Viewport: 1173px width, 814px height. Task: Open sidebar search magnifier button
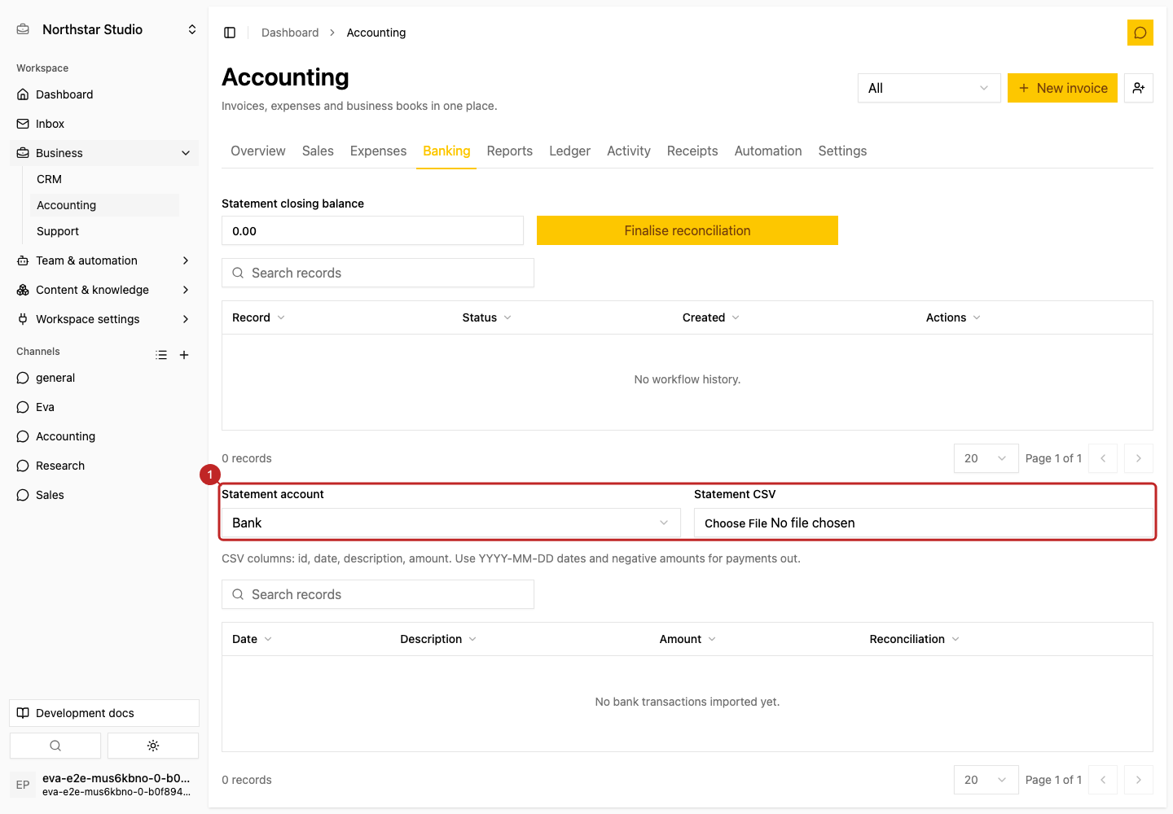[x=55, y=746]
